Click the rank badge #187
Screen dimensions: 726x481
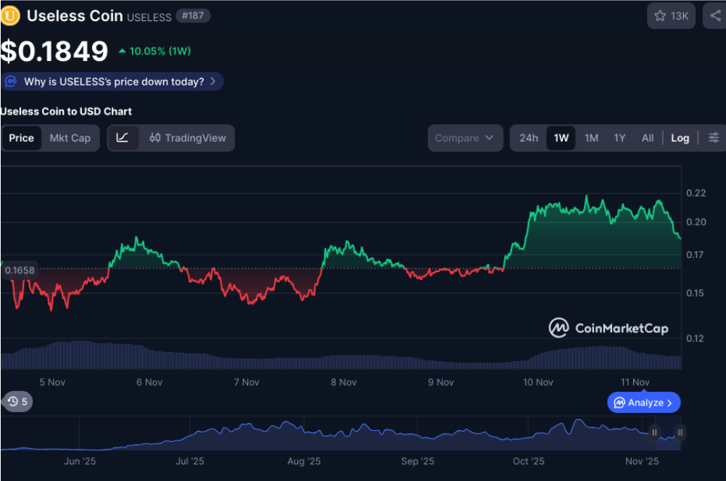tap(193, 15)
